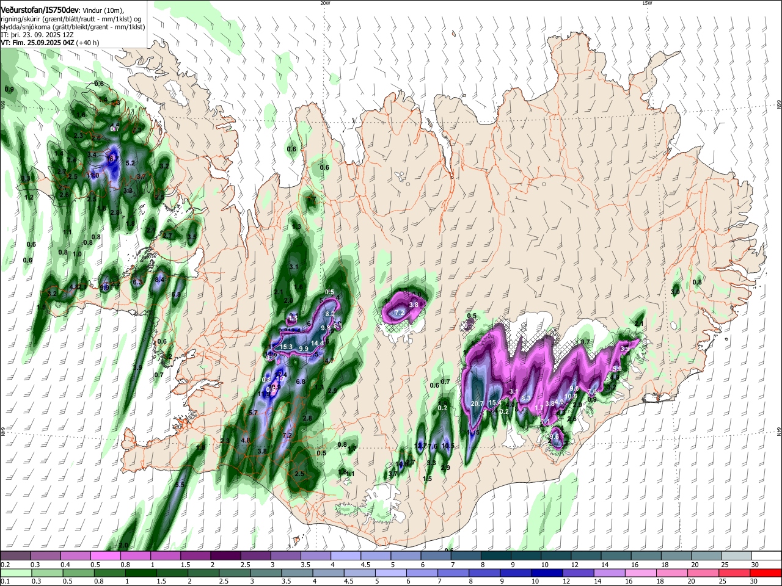Screen dimensions: 782x586
Task: Click the 5.7 precipitation value
Action: coord(254,413)
